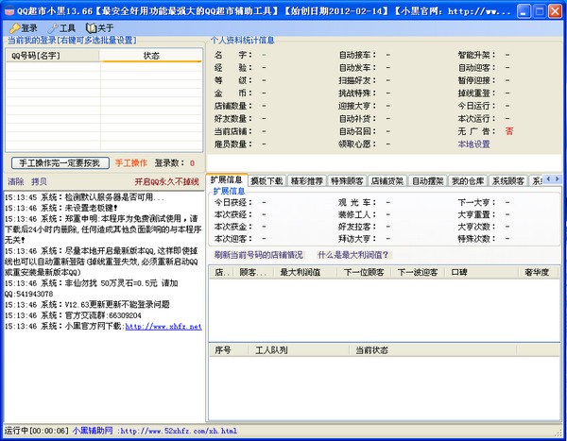Click the book icon beside 关于
This screenshot has height=441, width=567.
[x=91, y=27]
